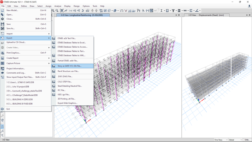Choose 3D Printing .stl File export
Viewport: 252px width, 142px height.
tap(72, 99)
